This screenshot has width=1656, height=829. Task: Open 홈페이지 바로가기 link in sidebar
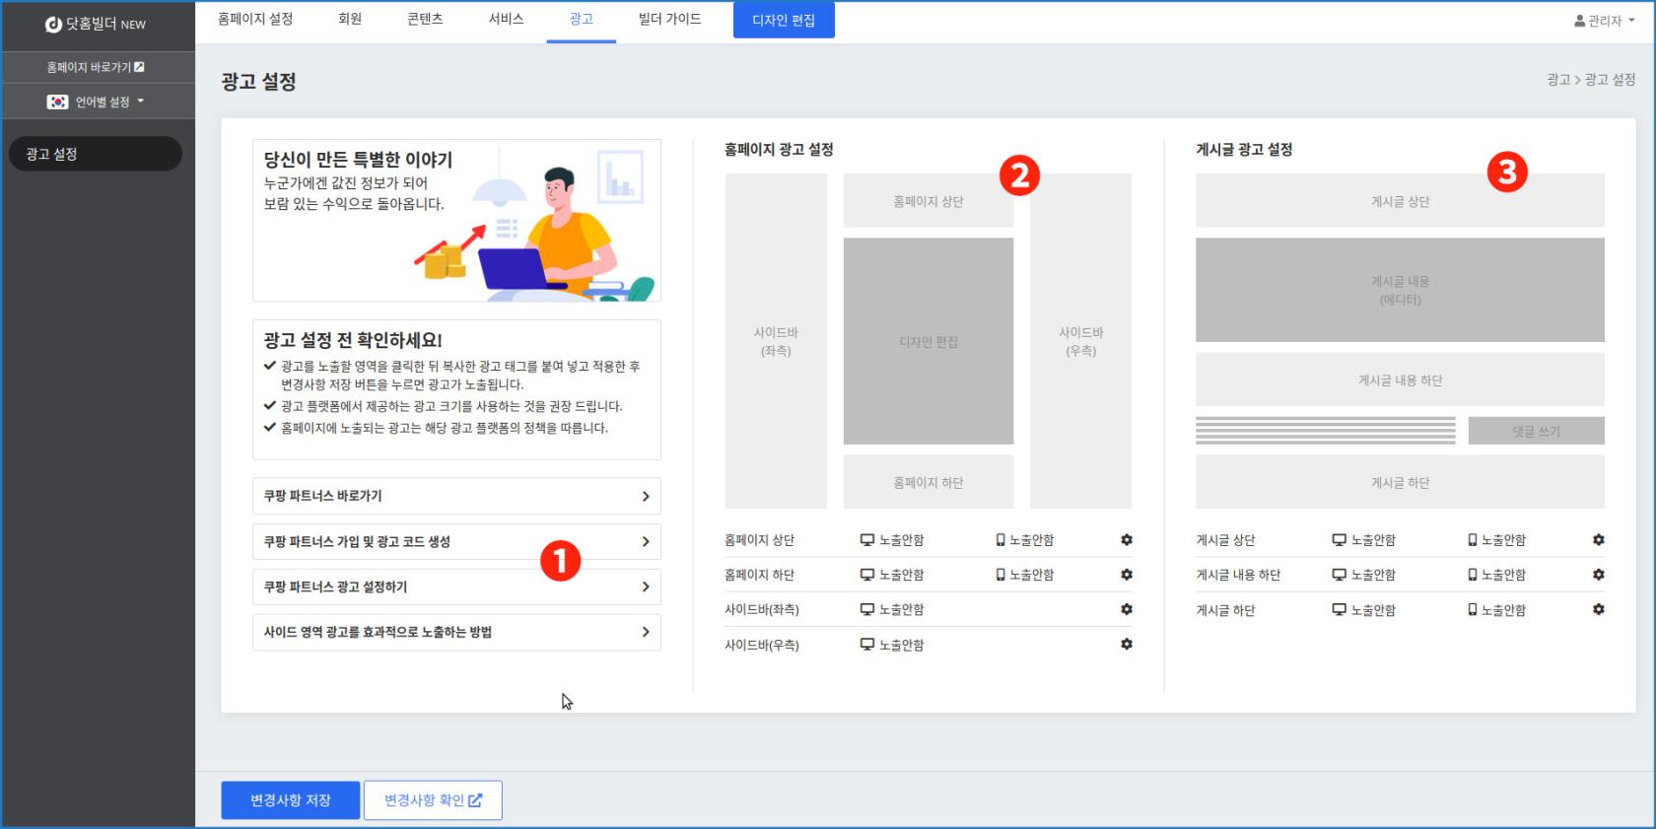[96, 67]
